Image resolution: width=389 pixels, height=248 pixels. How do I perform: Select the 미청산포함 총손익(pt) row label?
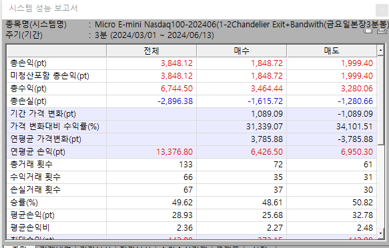click(x=49, y=76)
